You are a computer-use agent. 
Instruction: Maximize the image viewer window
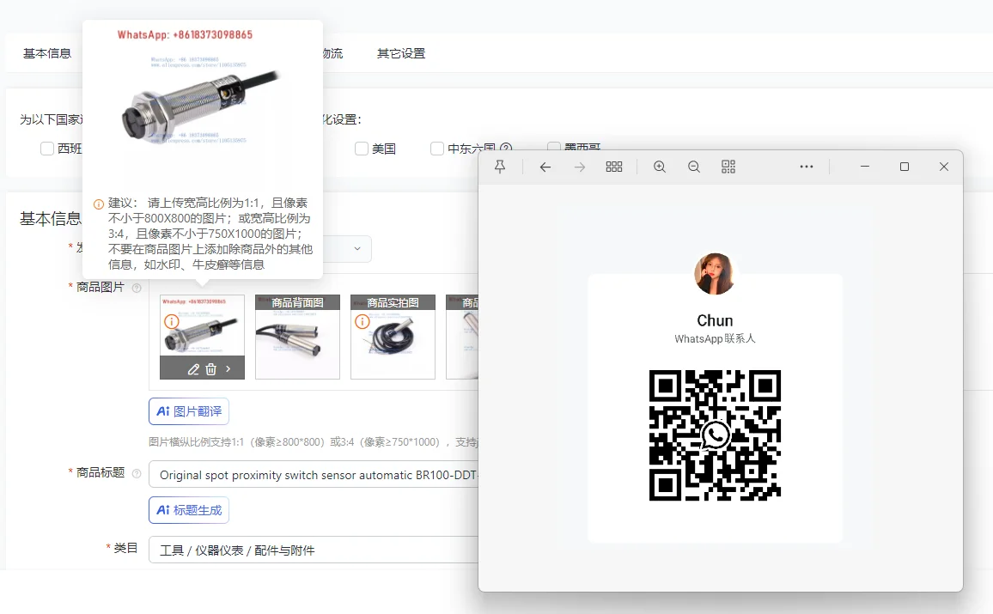[x=905, y=167]
